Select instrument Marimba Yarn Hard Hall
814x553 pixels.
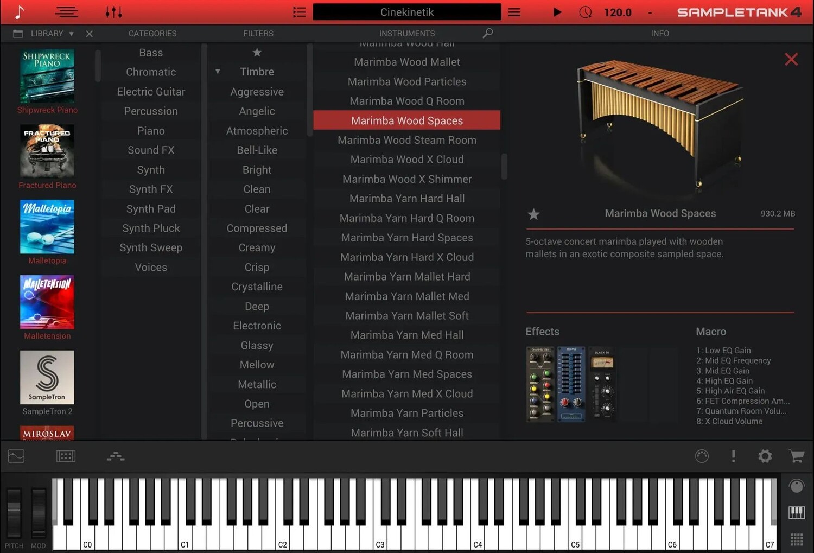(x=407, y=199)
